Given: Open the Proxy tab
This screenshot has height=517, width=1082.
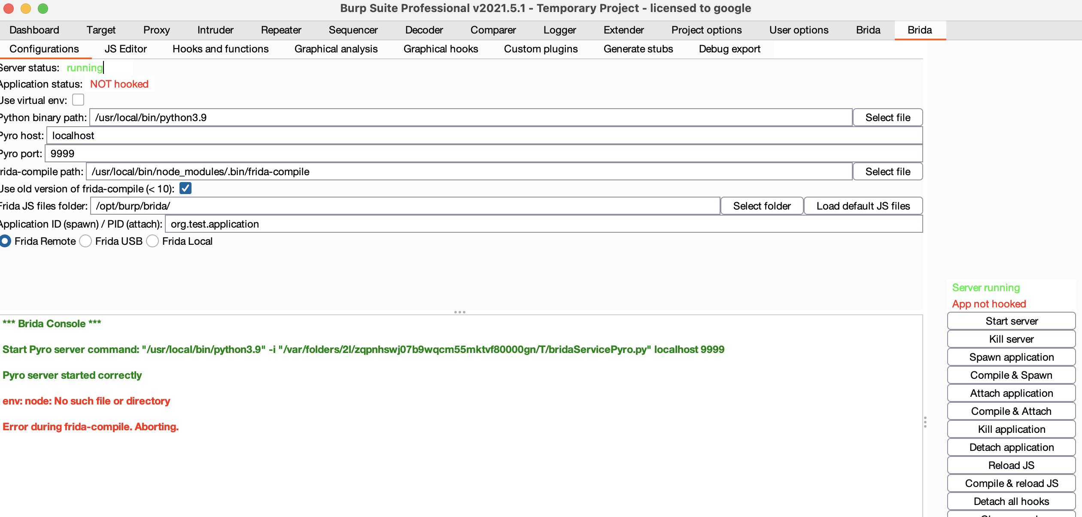Looking at the screenshot, I should (x=156, y=30).
